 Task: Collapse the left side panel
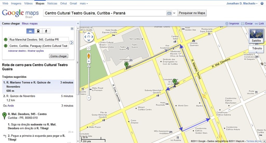(x=78, y=24)
